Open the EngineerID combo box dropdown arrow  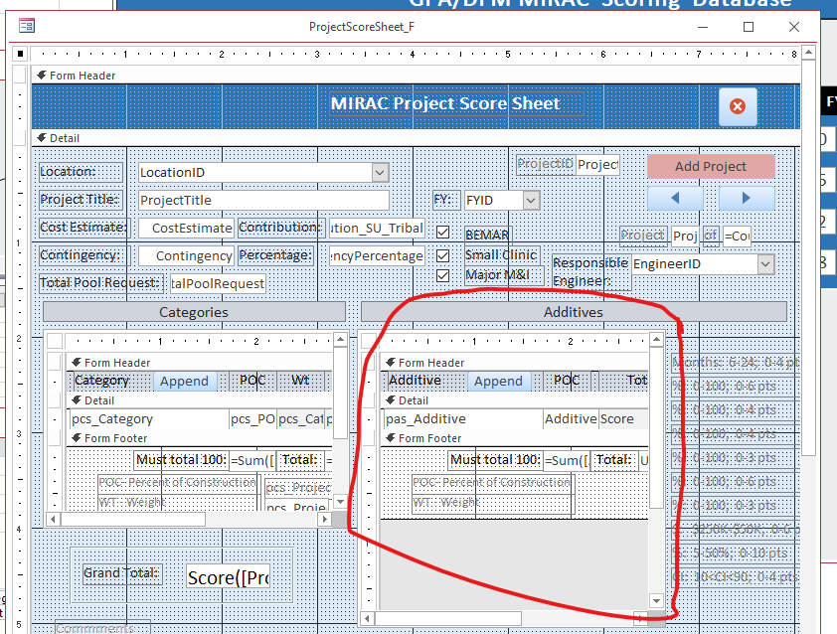[765, 264]
